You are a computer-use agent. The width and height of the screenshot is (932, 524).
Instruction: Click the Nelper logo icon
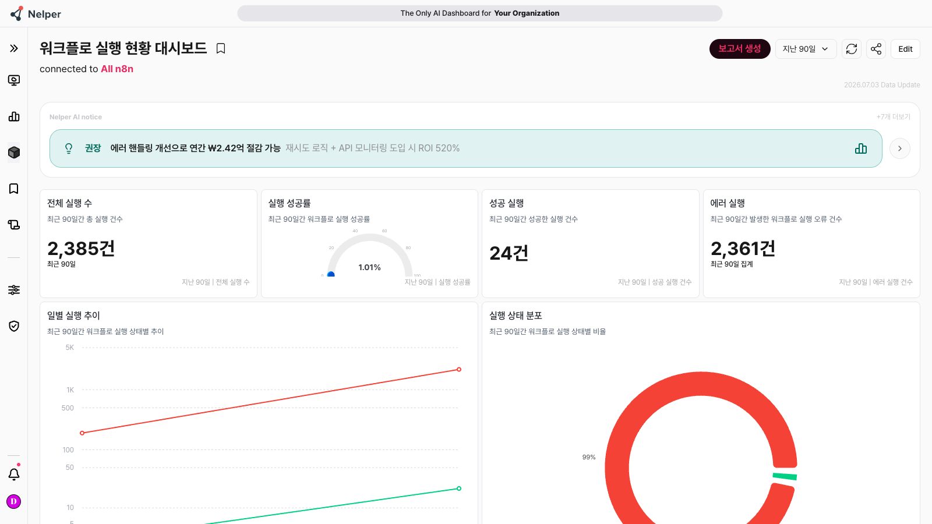click(17, 14)
